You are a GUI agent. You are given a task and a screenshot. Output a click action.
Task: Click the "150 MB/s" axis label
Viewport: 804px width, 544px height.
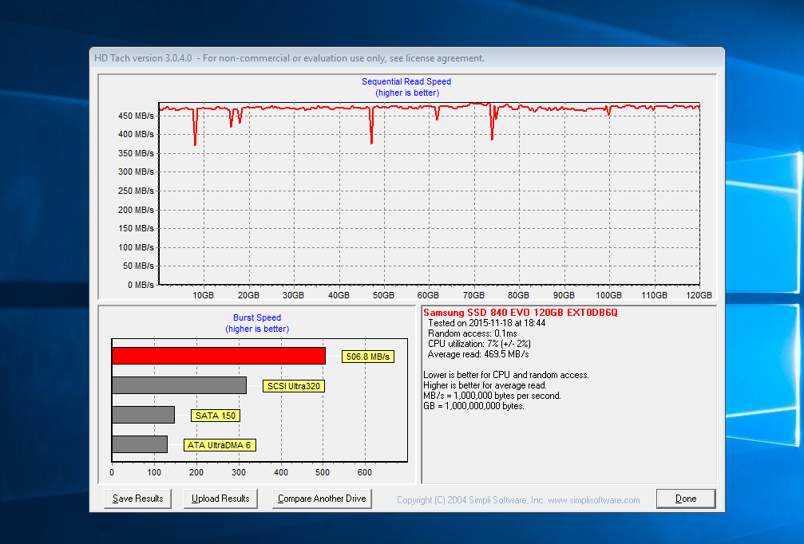coord(136,228)
